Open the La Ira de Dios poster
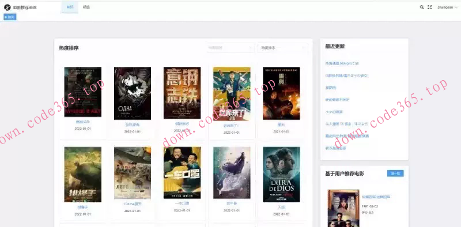The width and height of the screenshot is (461, 227). tap(281, 175)
